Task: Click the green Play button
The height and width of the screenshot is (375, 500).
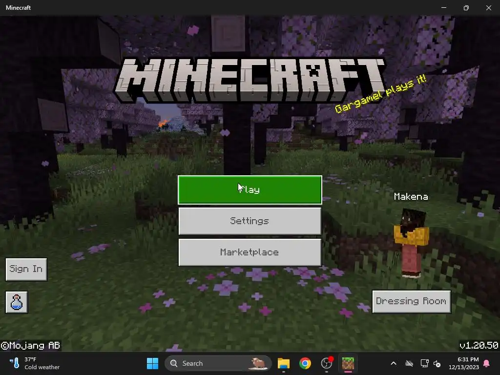Action: point(250,190)
